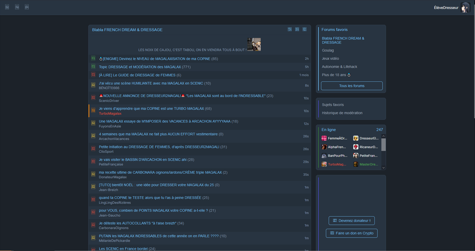Viewport: 475px width, 251px height.
Task: Open topic [À LIRE] Le GUIDE de DRESSAGE
Action: click(x=137, y=75)
